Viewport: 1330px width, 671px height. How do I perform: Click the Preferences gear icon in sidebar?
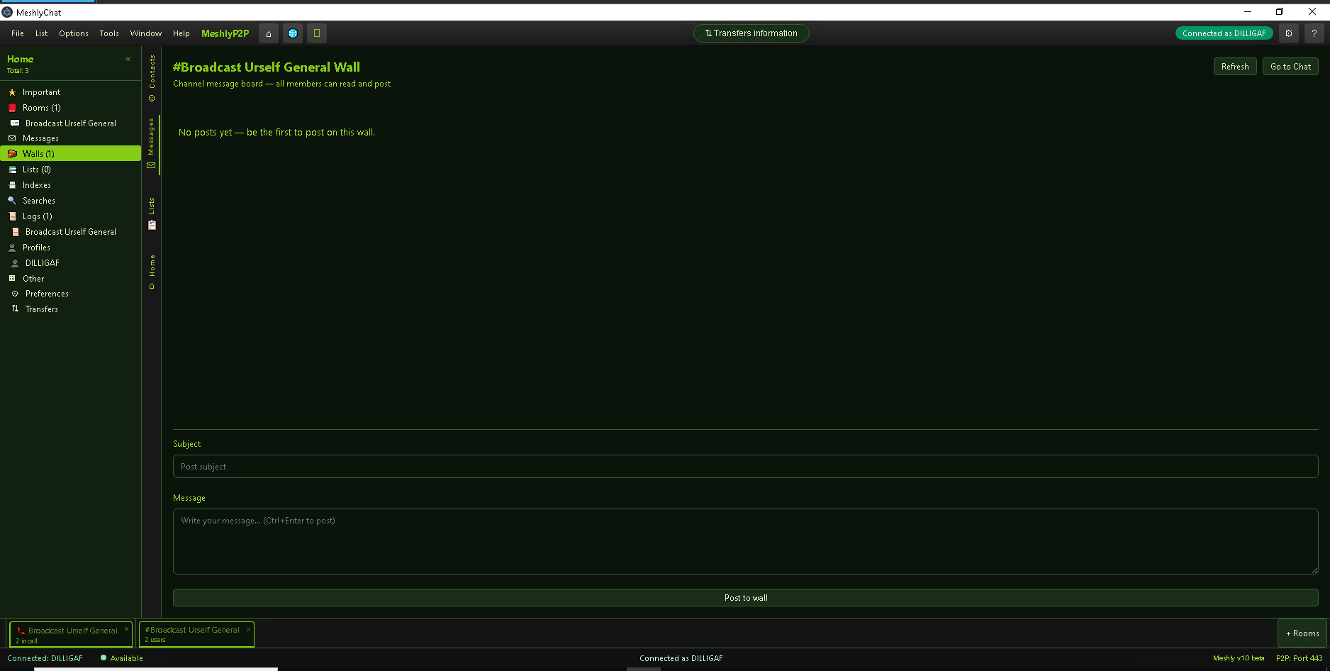pyautogui.click(x=15, y=294)
